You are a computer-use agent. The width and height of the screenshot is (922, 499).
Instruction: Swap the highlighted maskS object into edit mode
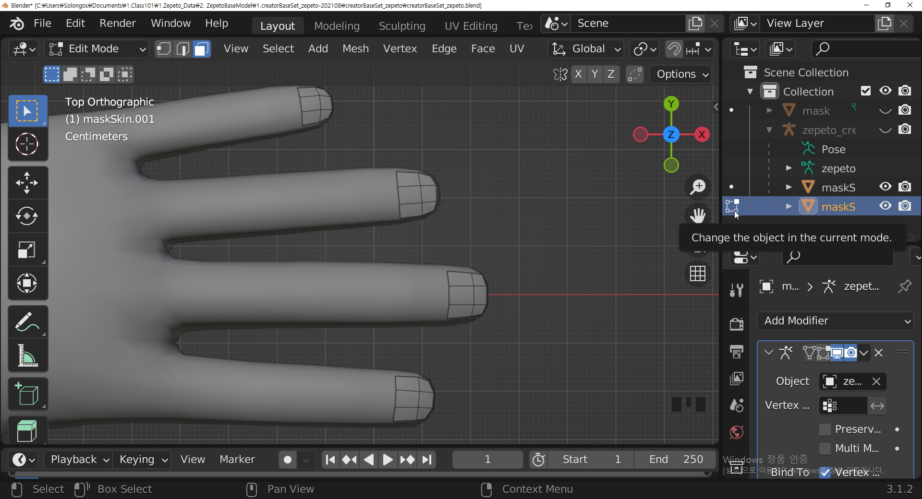tap(732, 206)
